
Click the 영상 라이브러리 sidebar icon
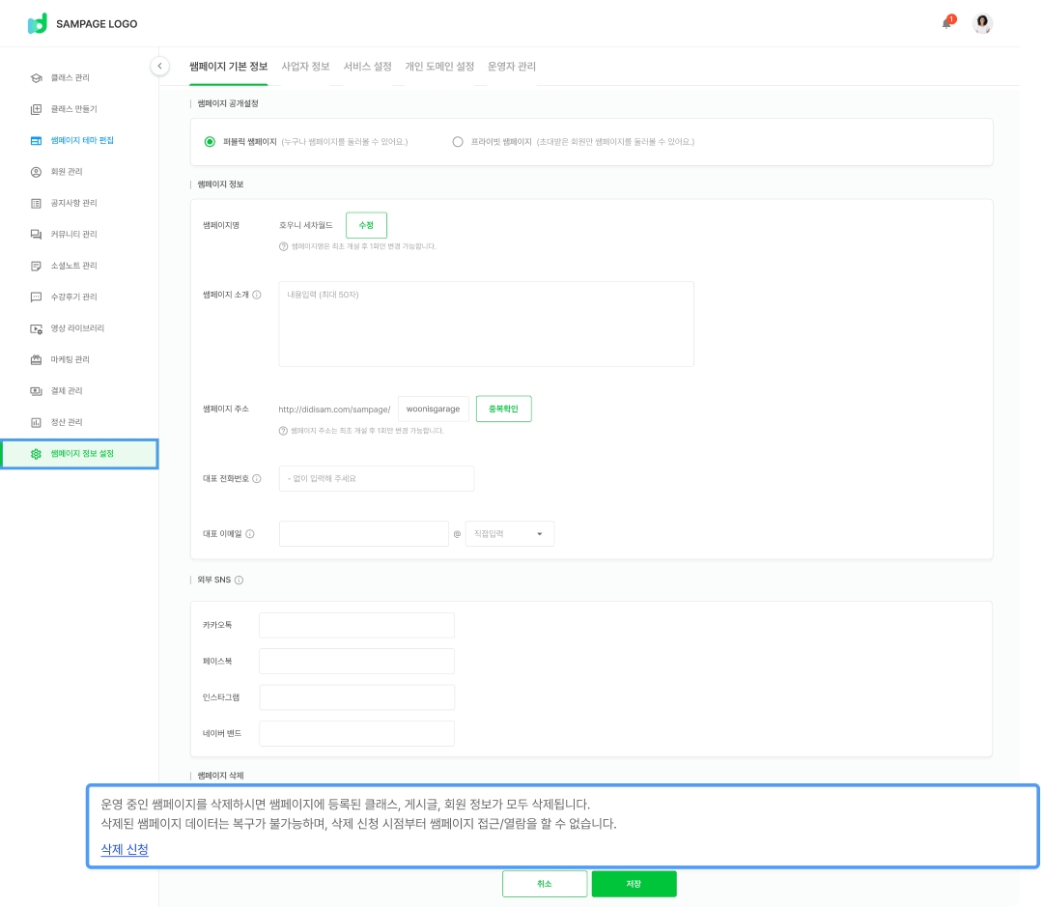pyautogui.click(x=36, y=328)
